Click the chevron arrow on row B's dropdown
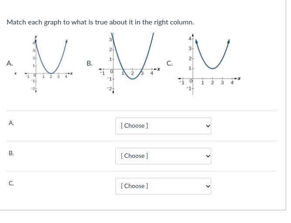The height and width of the screenshot is (223, 291). pos(208,156)
